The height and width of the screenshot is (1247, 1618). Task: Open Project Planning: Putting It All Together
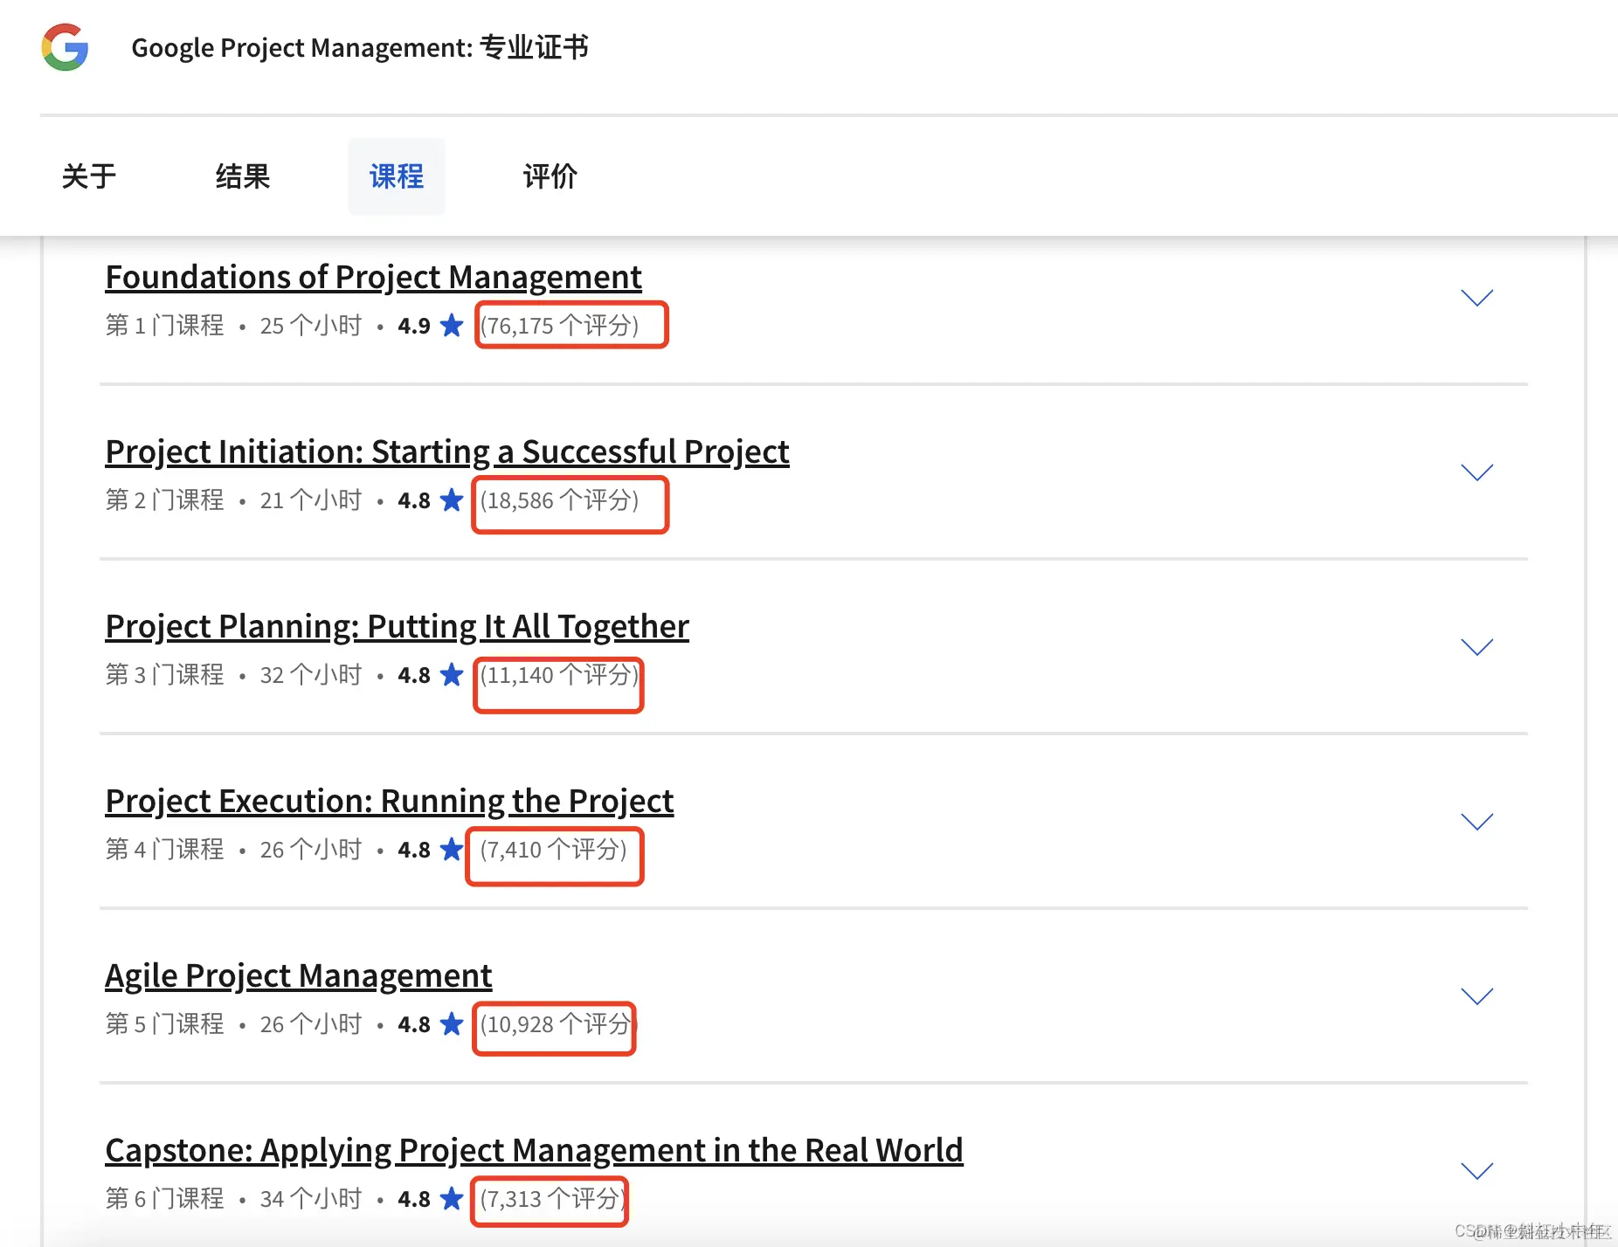pyautogui.click(x=397, y=627)
